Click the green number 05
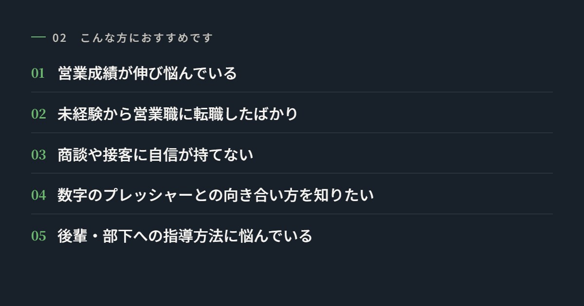Image resolution: width=584 pixels, height=306 pixels. tap(38, 236)
